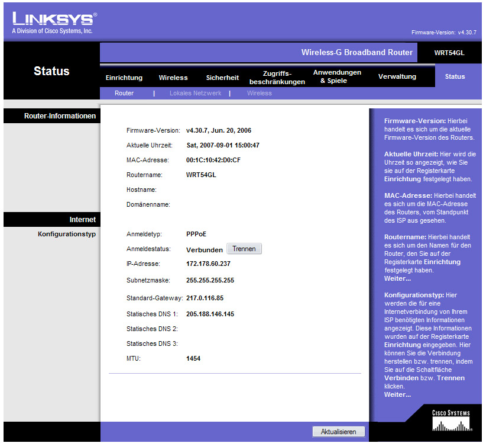Select the PPPoE login type value
Image resolution: width=483 pixels, height=443 pixels.
pyautogui.click(x=196, y=234)
